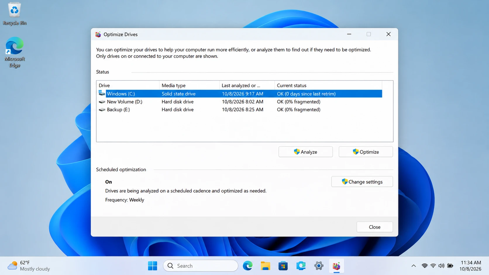This screenshot has width=489, height=275.
Task: Show hidden system tray icons
Action: [x=414, y=266]
